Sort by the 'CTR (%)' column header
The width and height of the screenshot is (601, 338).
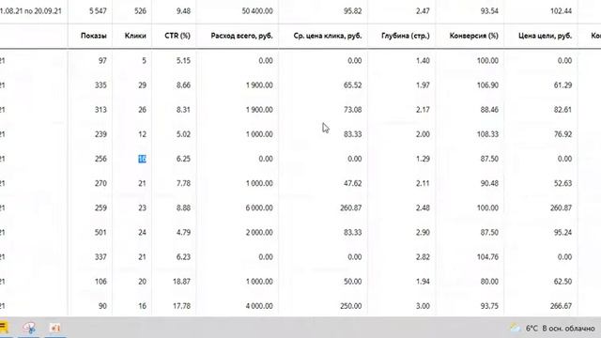[x=177, y=36]
